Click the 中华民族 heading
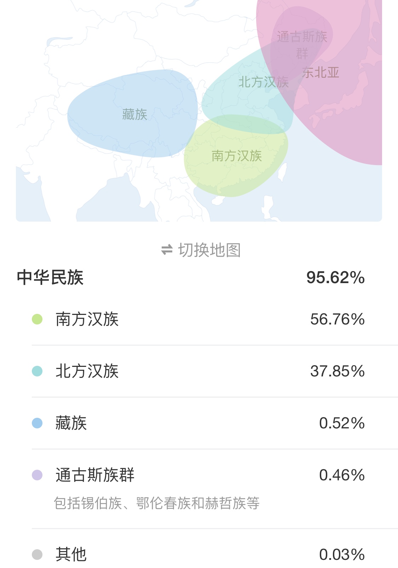This screenshot has height=568, width=398. (50, 277)
